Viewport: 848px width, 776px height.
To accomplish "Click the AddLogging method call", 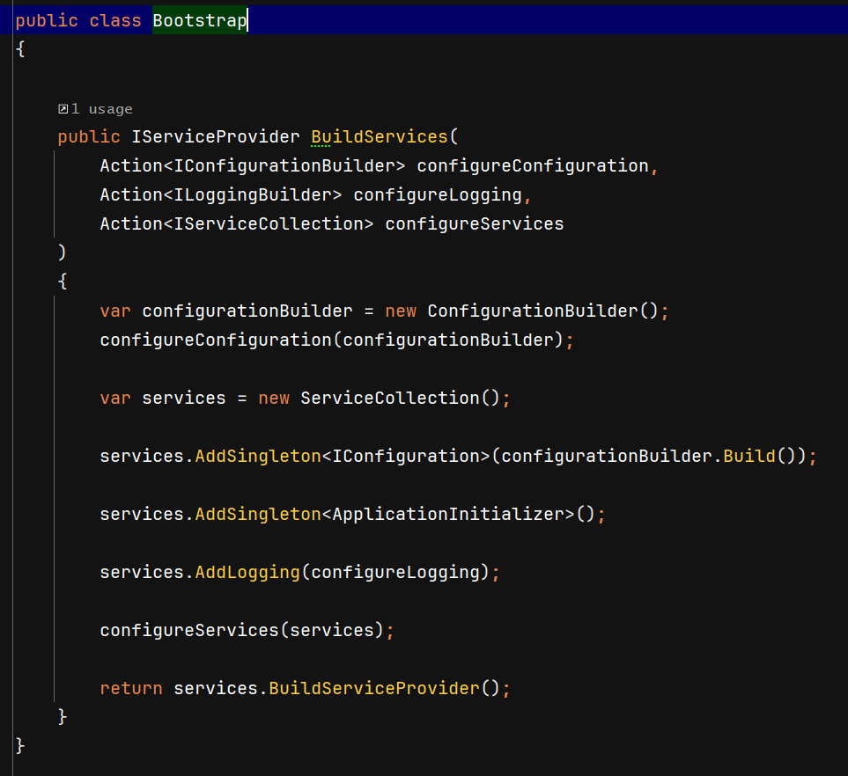I will click(x=247, y=572).
